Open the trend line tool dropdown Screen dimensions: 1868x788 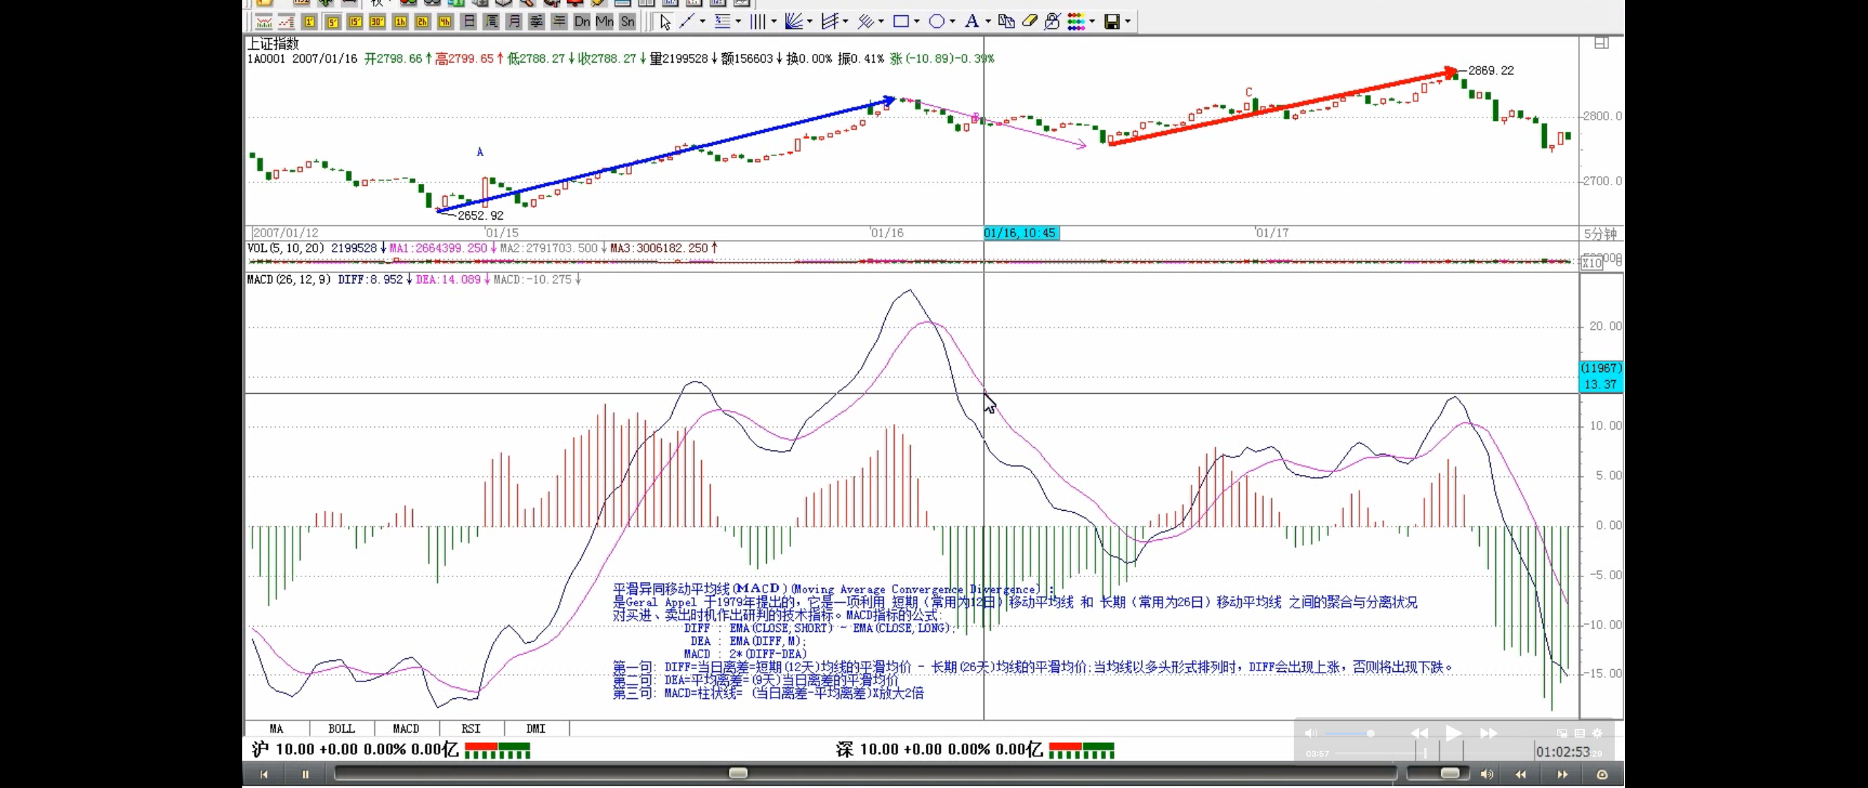point(703,22)
